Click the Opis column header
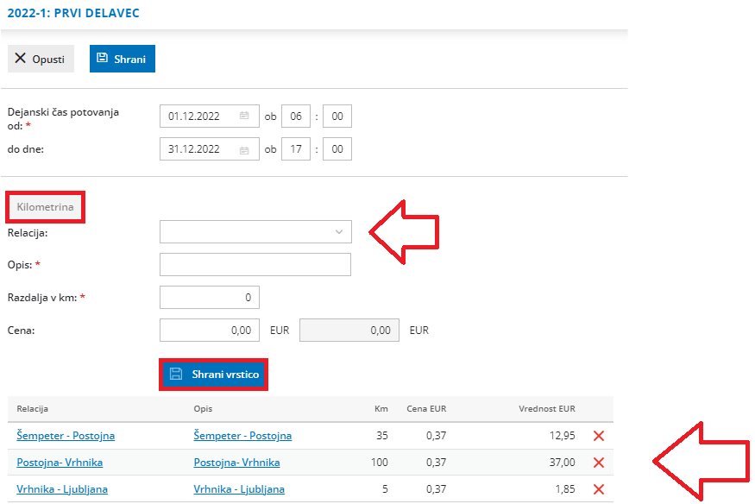This screenshot has height=504, width=755. pyautogui.click(x=203, y=409)
